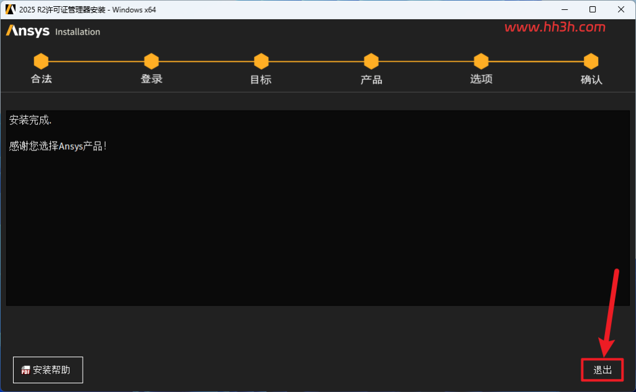Select the 登录 step hexagon

pyautogui.click(x=152, y=62)
